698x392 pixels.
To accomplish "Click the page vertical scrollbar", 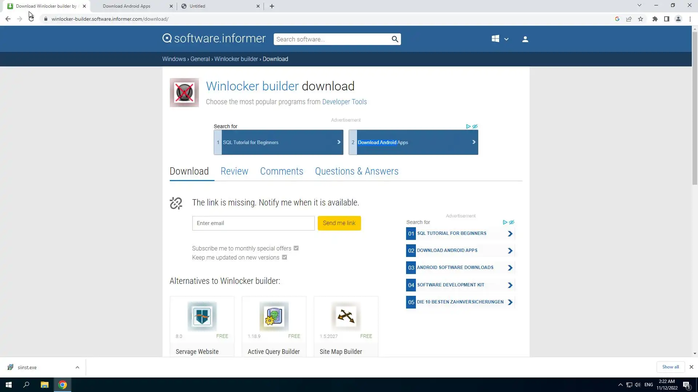I will [x=694, y=109].
